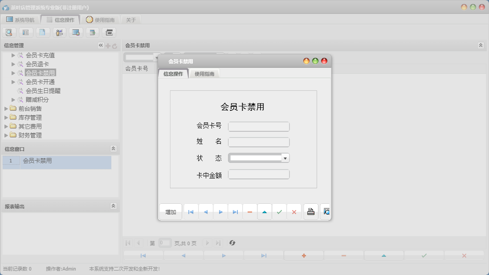Viewport: 489px width, 275px height.
Task: Click the print preview icon in the dialog
Action: pyautogui.click(x=325, y=211)
